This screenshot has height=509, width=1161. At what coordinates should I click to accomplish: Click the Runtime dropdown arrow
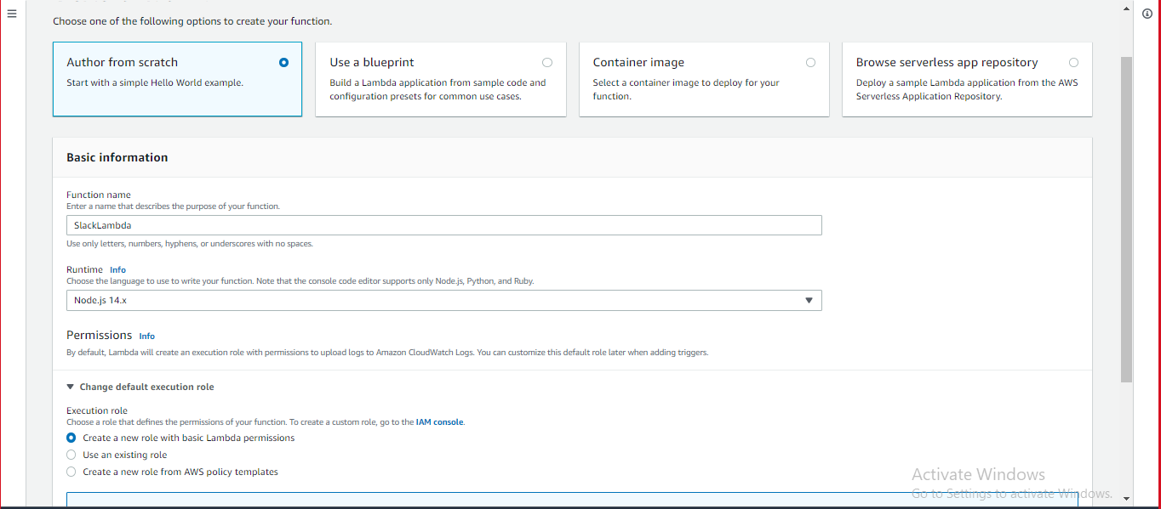click(809, 300)
